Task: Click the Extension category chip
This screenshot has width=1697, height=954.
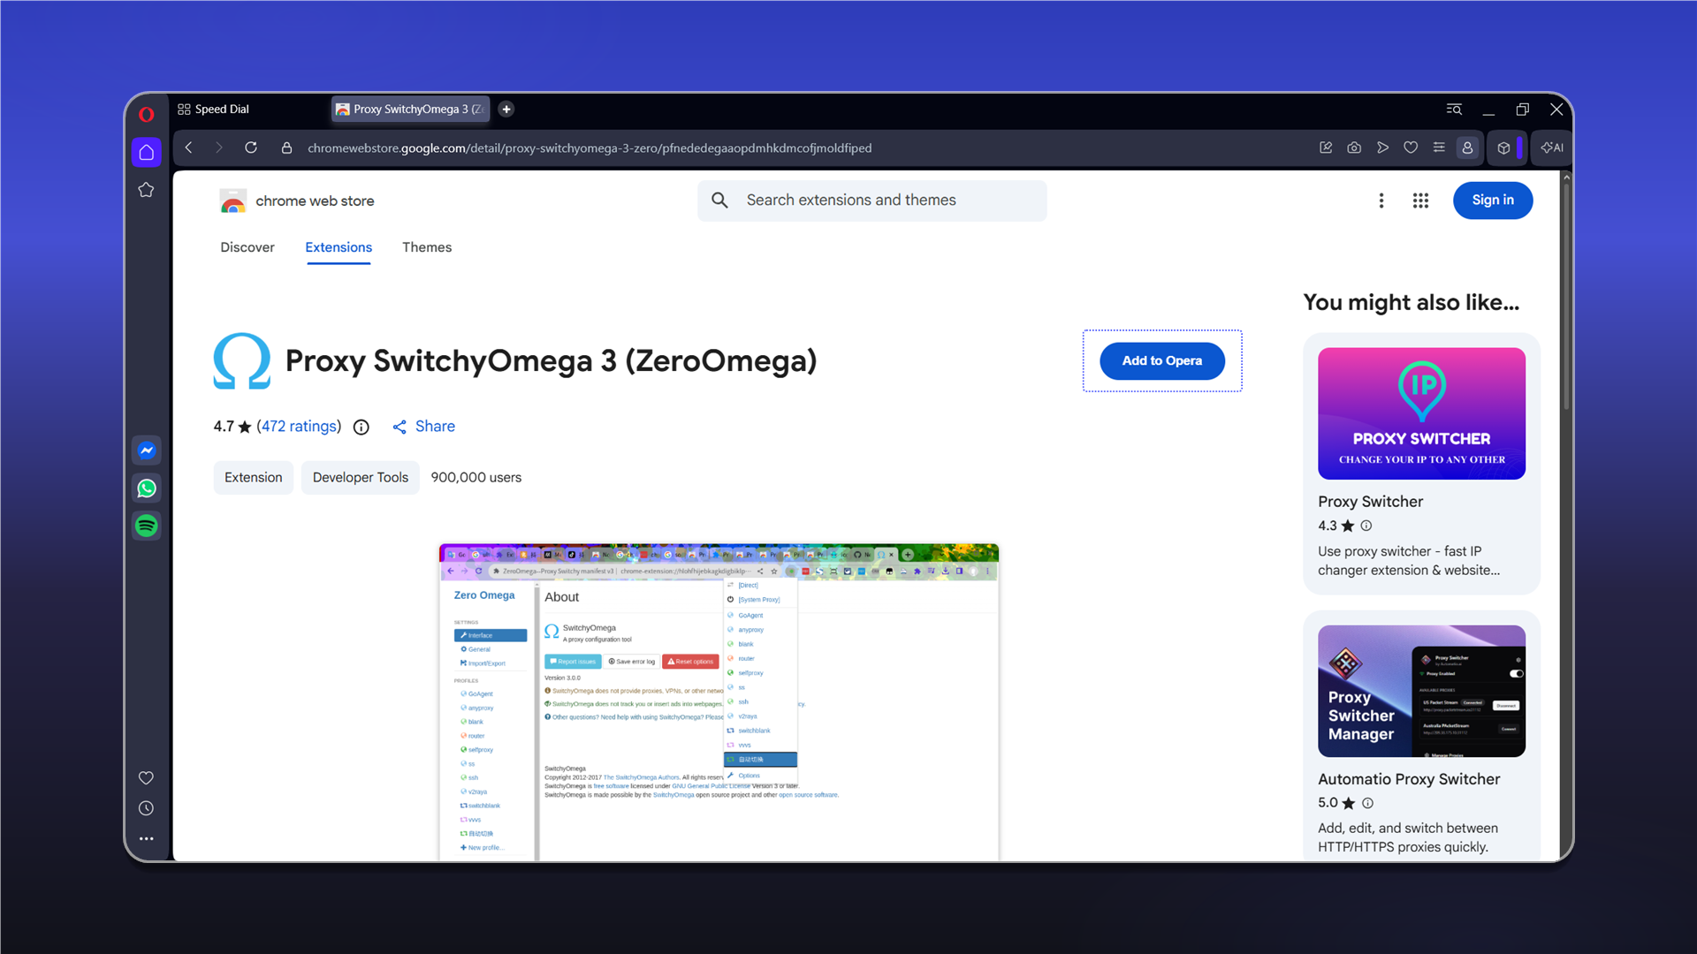Action: [x=254, y=478]
